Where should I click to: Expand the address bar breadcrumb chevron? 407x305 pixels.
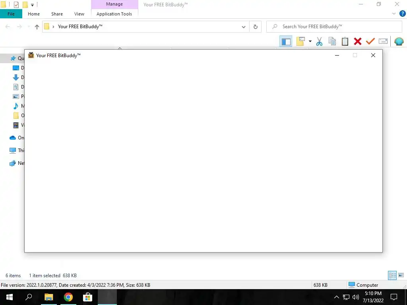coord(54,27)
